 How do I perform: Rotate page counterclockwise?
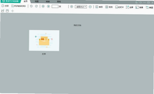(x=31, y=6)
